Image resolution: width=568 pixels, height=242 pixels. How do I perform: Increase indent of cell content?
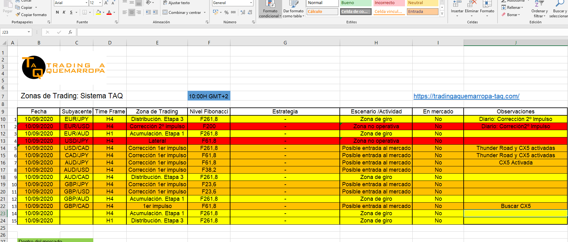(x=155, y=12)
